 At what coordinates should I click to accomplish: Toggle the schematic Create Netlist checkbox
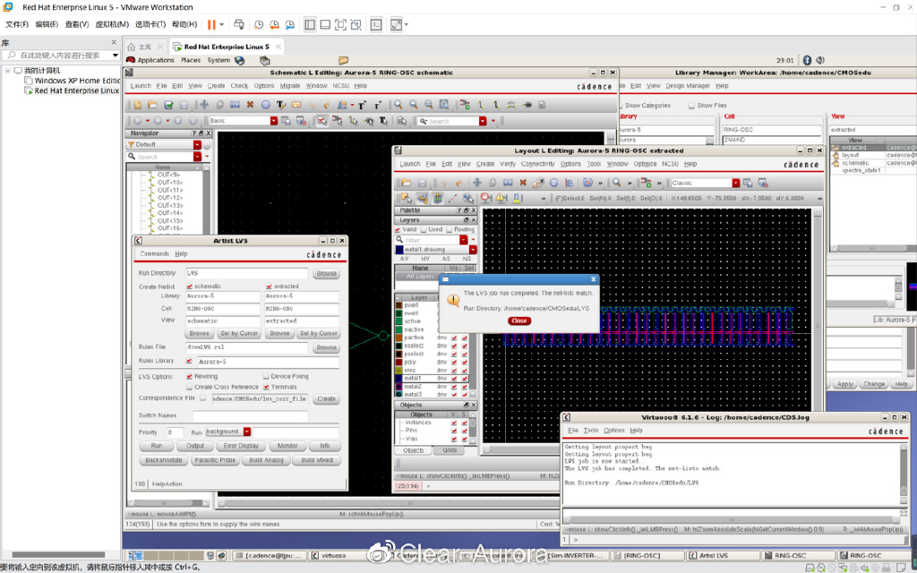coord(190,286)
